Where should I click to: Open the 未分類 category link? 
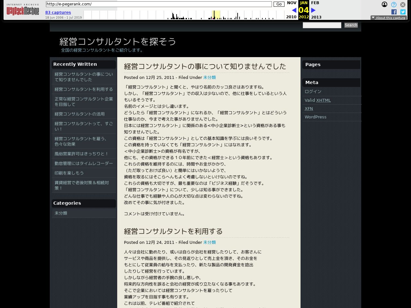[61, 213]
